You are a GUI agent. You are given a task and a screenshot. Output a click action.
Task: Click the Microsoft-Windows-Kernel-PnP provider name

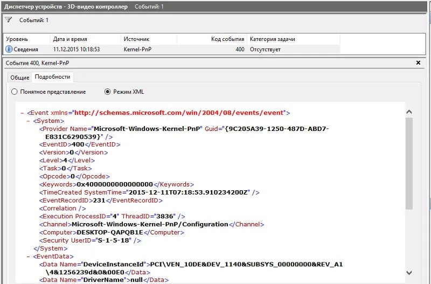pyautogui.click(x=148, y=129)
